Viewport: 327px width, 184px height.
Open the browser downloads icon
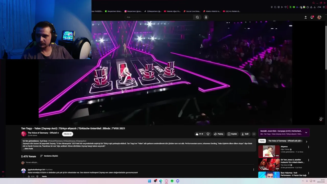315,7
